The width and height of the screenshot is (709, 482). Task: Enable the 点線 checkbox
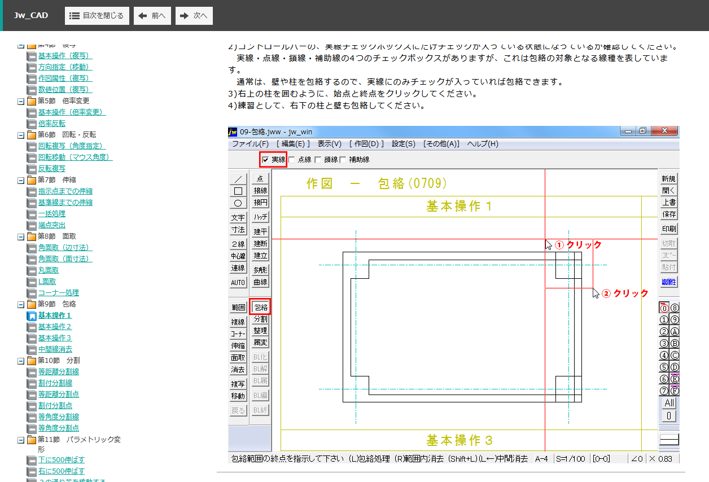pos(292,160)
